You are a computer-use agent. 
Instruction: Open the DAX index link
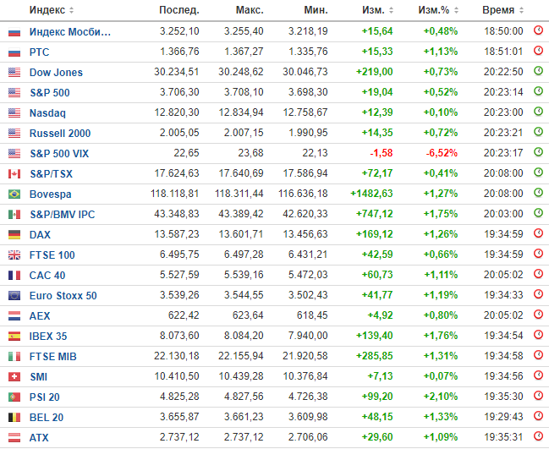(x=40, y=235)
